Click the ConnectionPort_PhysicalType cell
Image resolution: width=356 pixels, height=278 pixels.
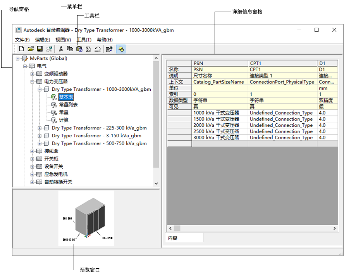[282, 82]
